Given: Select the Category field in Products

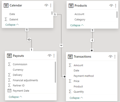Looking at the screenshot, I should click(x=80, y=20).
